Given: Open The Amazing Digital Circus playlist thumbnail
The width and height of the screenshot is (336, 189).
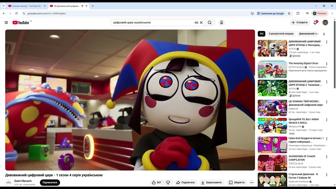Looking at the screenshot, I should (272, 70).
